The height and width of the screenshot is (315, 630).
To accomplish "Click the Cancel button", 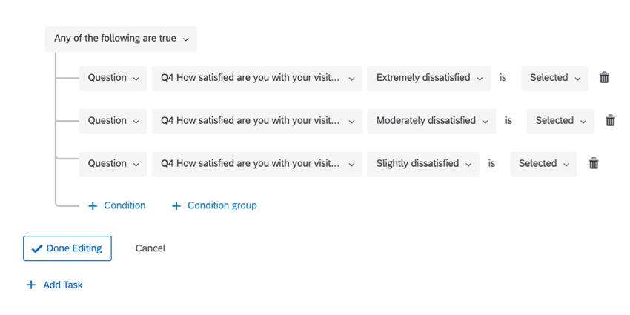I will [x=150, y=248].
